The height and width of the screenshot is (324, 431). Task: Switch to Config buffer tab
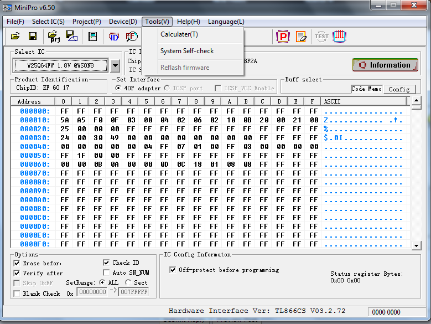[x=399, y=89]
